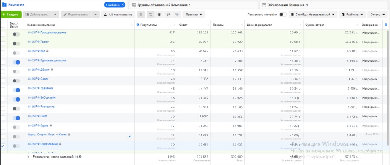The image size is (390, 165).
Task: Toggle the switch for 18-35.РФ.Таргет
Action: coord(16,44)
